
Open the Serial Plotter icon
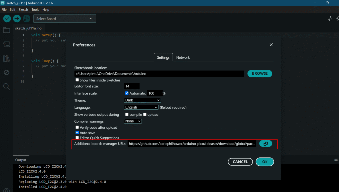coord(330,19)
